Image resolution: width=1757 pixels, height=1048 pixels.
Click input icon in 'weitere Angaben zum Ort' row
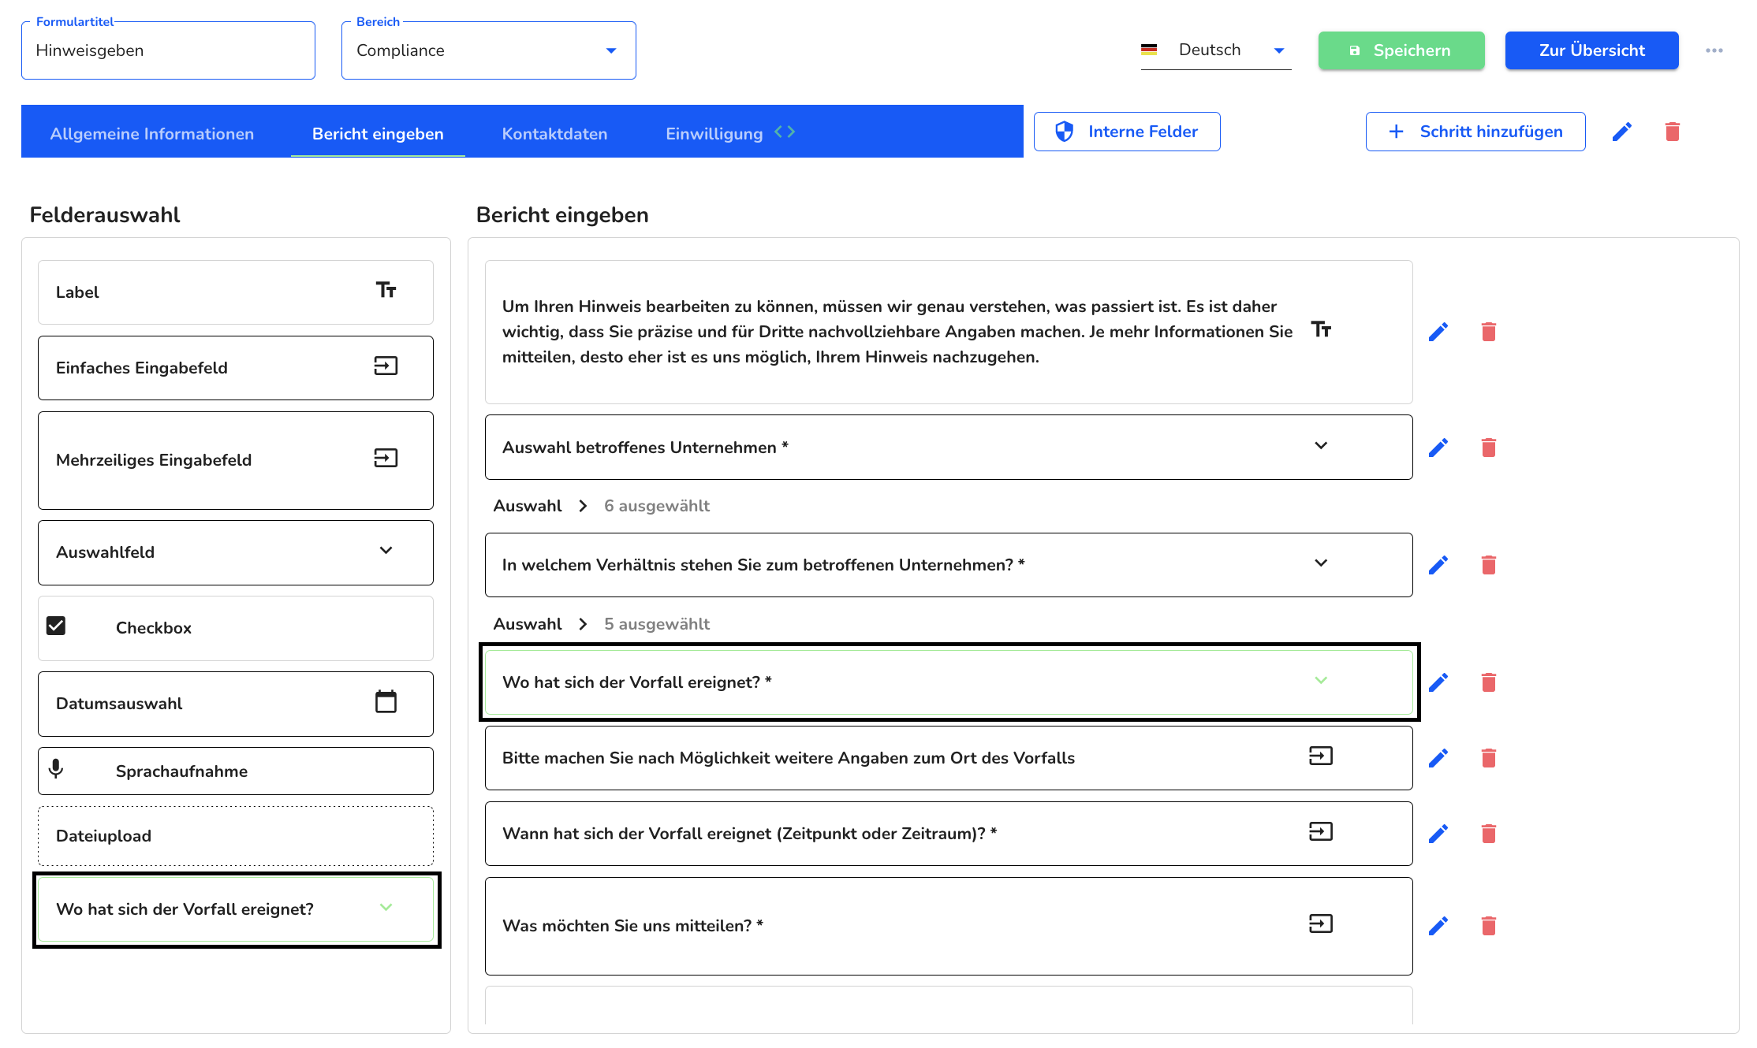click(x=1321, y=756)
